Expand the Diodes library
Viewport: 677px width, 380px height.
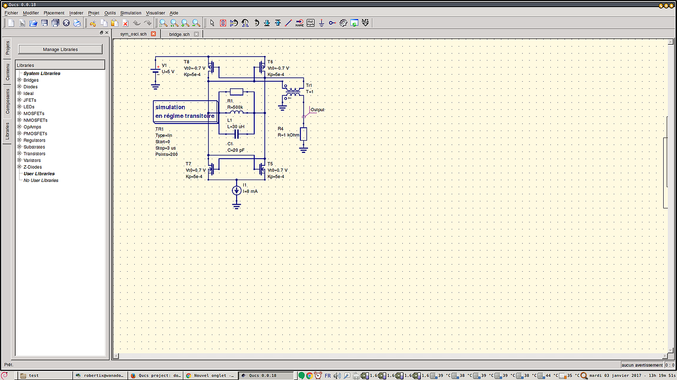20,87
